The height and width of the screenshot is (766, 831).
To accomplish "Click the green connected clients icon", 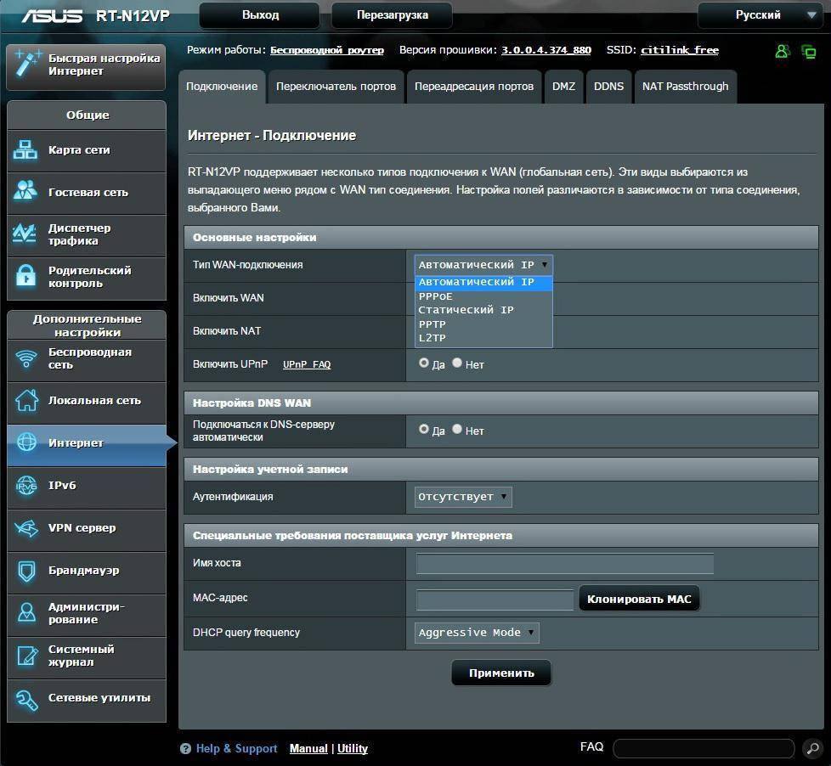I will point(782,51).
